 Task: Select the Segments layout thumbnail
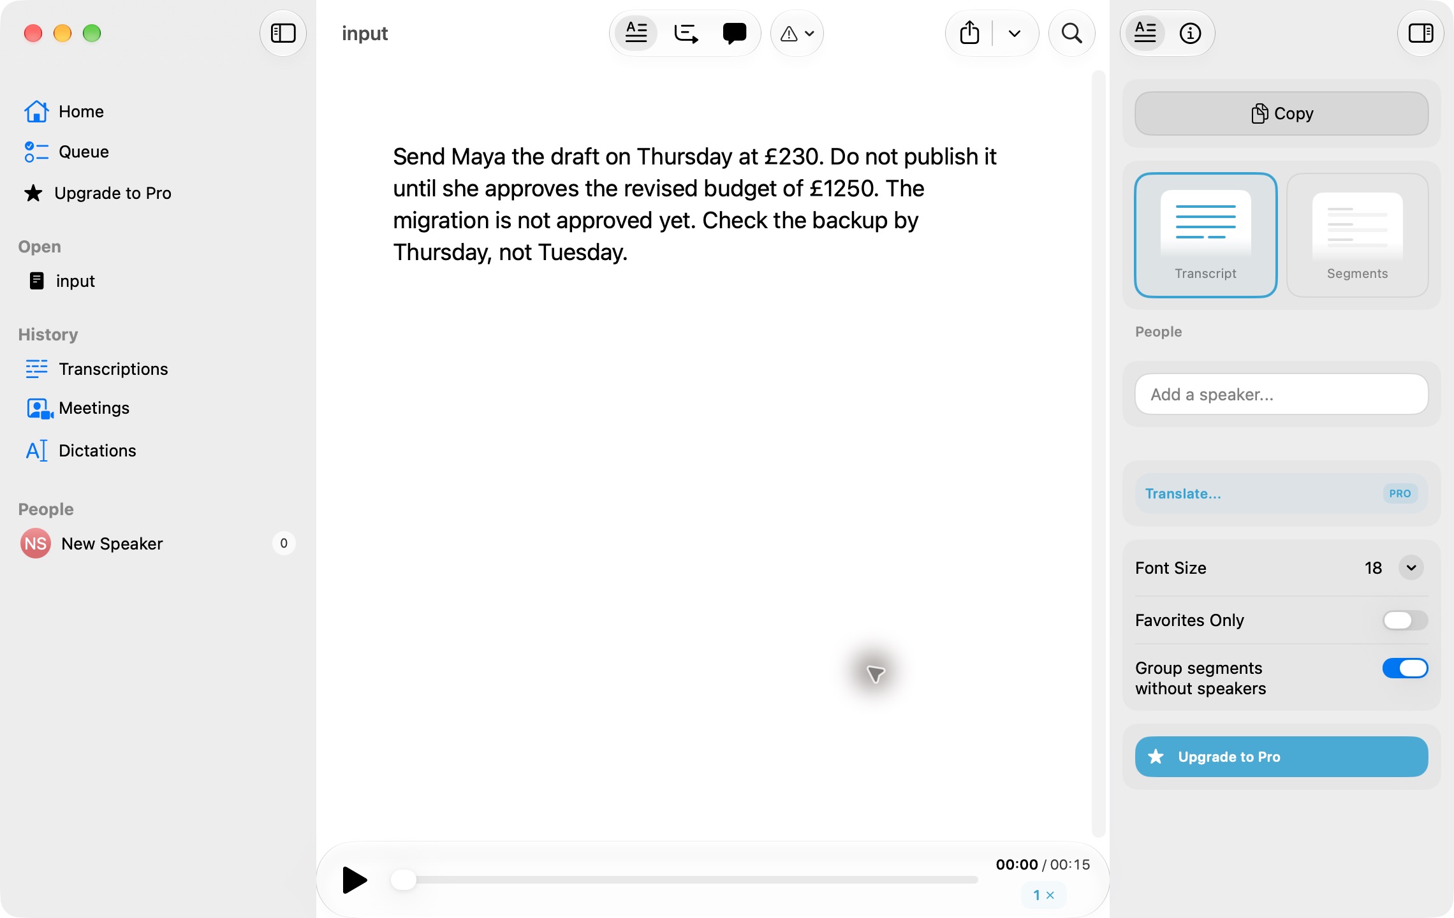1357,235
